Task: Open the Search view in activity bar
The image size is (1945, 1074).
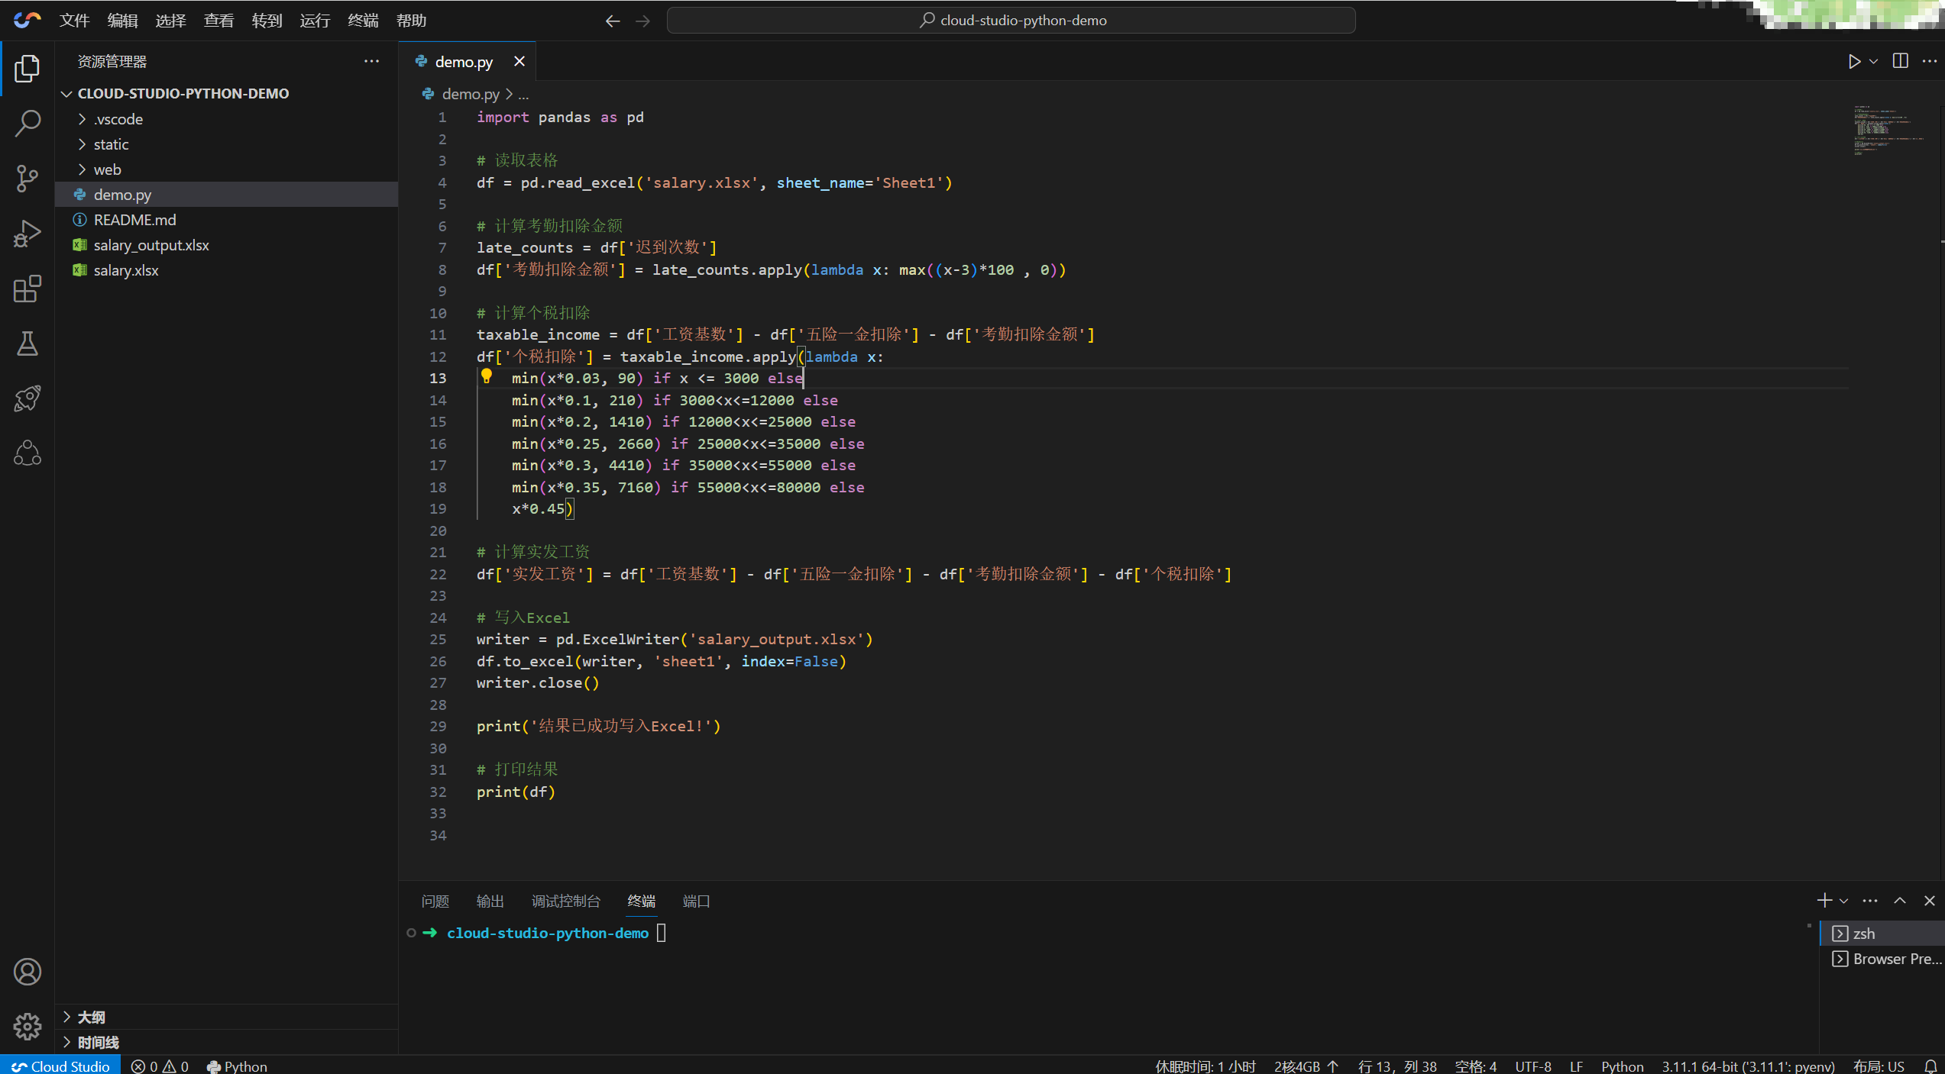Action: click(28, 124)
